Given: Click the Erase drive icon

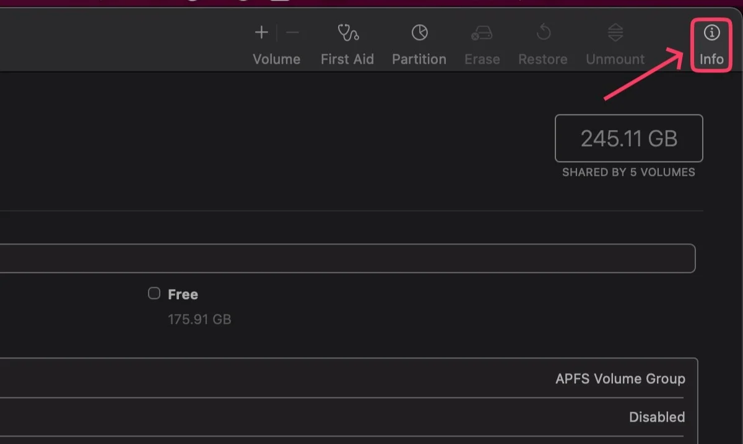Looking at the screenshot, I should click(482, 33).
